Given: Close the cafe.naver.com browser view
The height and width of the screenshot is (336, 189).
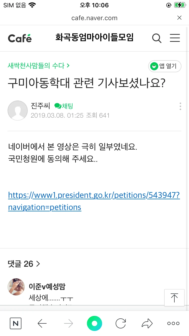Looking at the screenshot, I should 179,18.
